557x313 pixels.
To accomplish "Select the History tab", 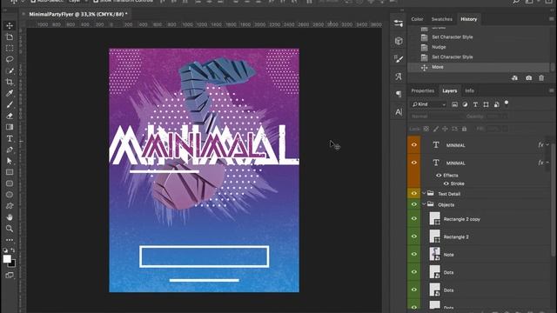I will (468, 19).
